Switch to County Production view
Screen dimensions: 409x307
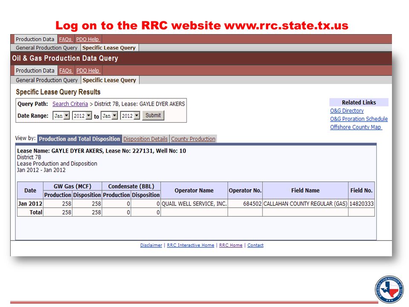tap(193, 139)
